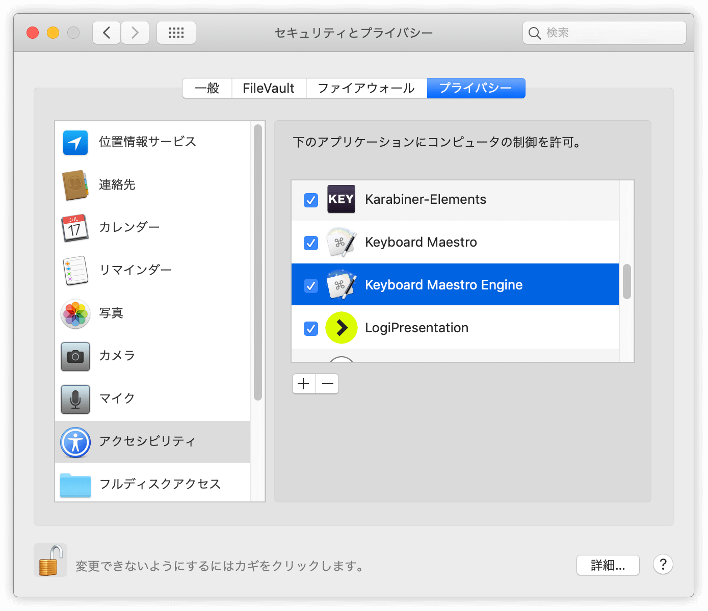Open the FileVault tab
Viewport: 708px width, 611px height.
269,88
